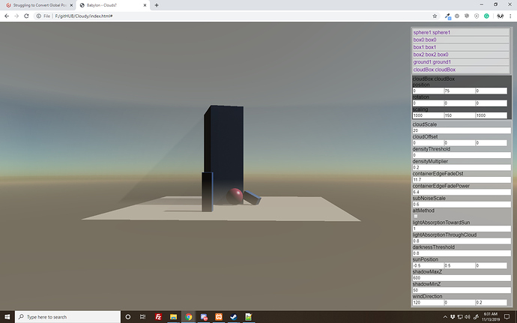Image resolution: width=517 pixels, height=323 pixels.
Task: Open Task View on the taskbar
Action: click(x=143, y=317)
